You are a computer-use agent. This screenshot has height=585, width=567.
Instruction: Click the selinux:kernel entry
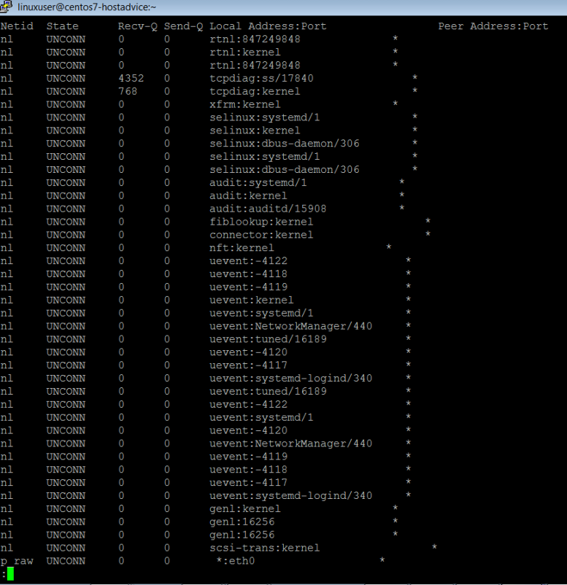click(255, 131)
